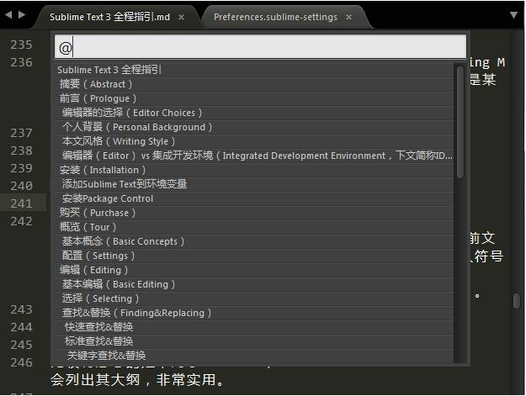The width and height of the screenshot is (526, 396).
Task: Select 本文风格 (Writing Style) entry
Action: [x=253, y=141]
